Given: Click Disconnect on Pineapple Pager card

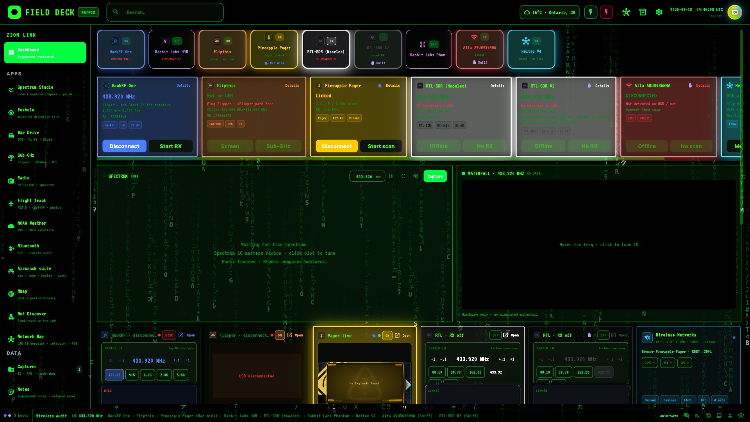Looking at the screenshot, I should [337, 146].
